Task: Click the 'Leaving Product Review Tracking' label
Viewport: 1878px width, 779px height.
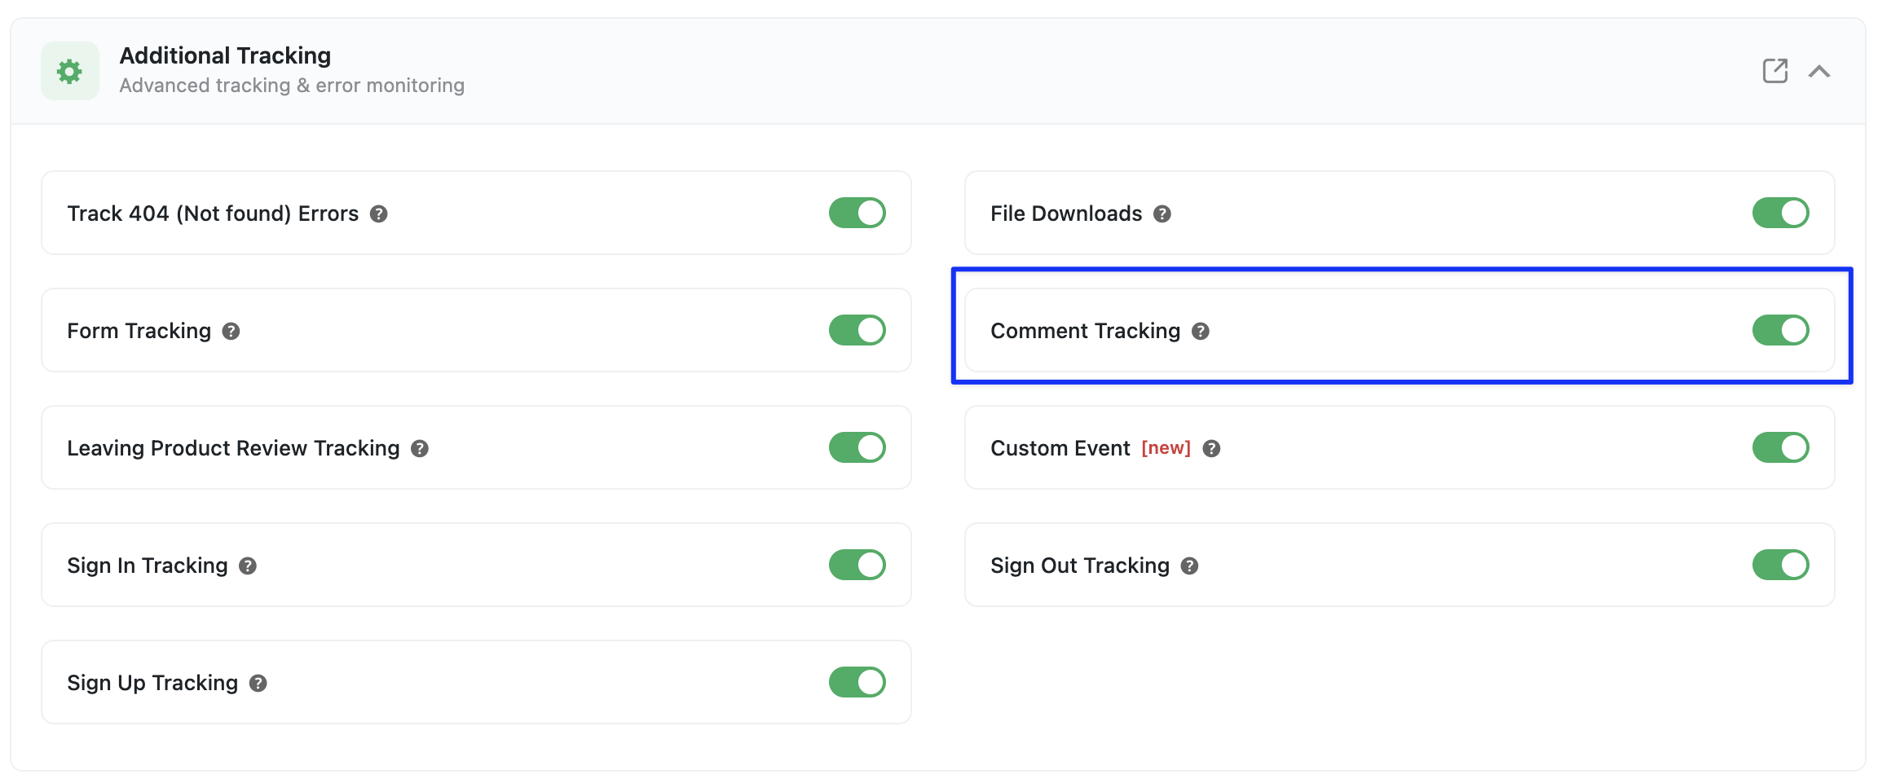Action: point(233,448)
